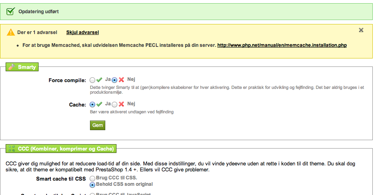Click the Smarty section header label
The image size is (378, 195).
point(27,67)
